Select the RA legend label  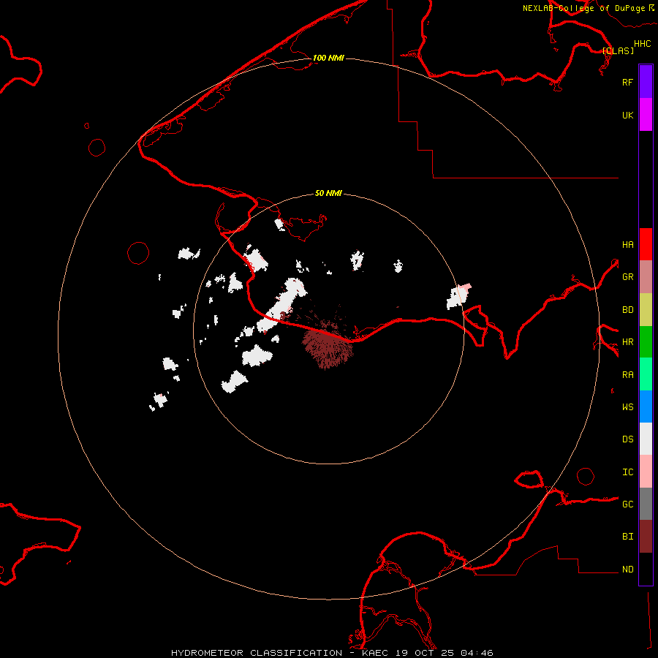[627, 374]
